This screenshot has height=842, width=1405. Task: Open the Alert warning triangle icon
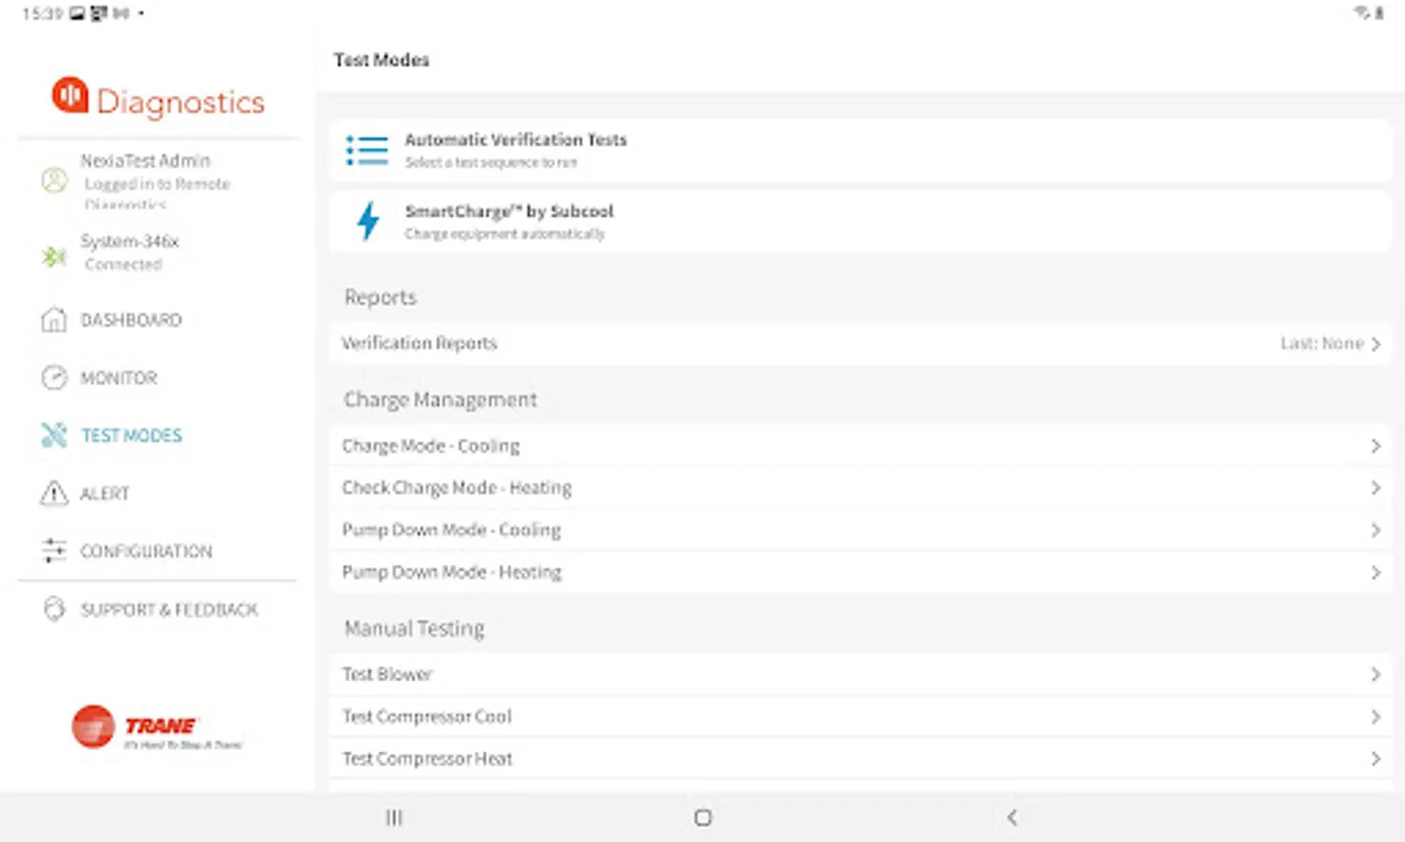54,493
